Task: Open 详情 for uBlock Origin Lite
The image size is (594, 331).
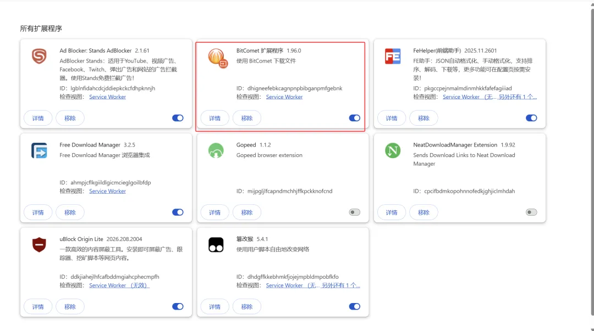Action: 38,306
